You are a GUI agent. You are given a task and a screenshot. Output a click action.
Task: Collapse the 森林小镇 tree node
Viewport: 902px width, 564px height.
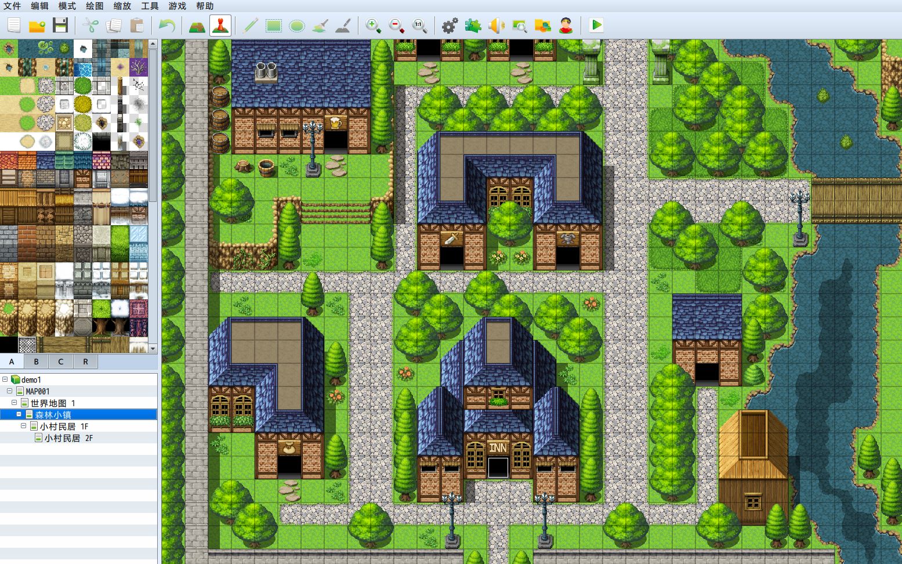click(x=19, y=414)
